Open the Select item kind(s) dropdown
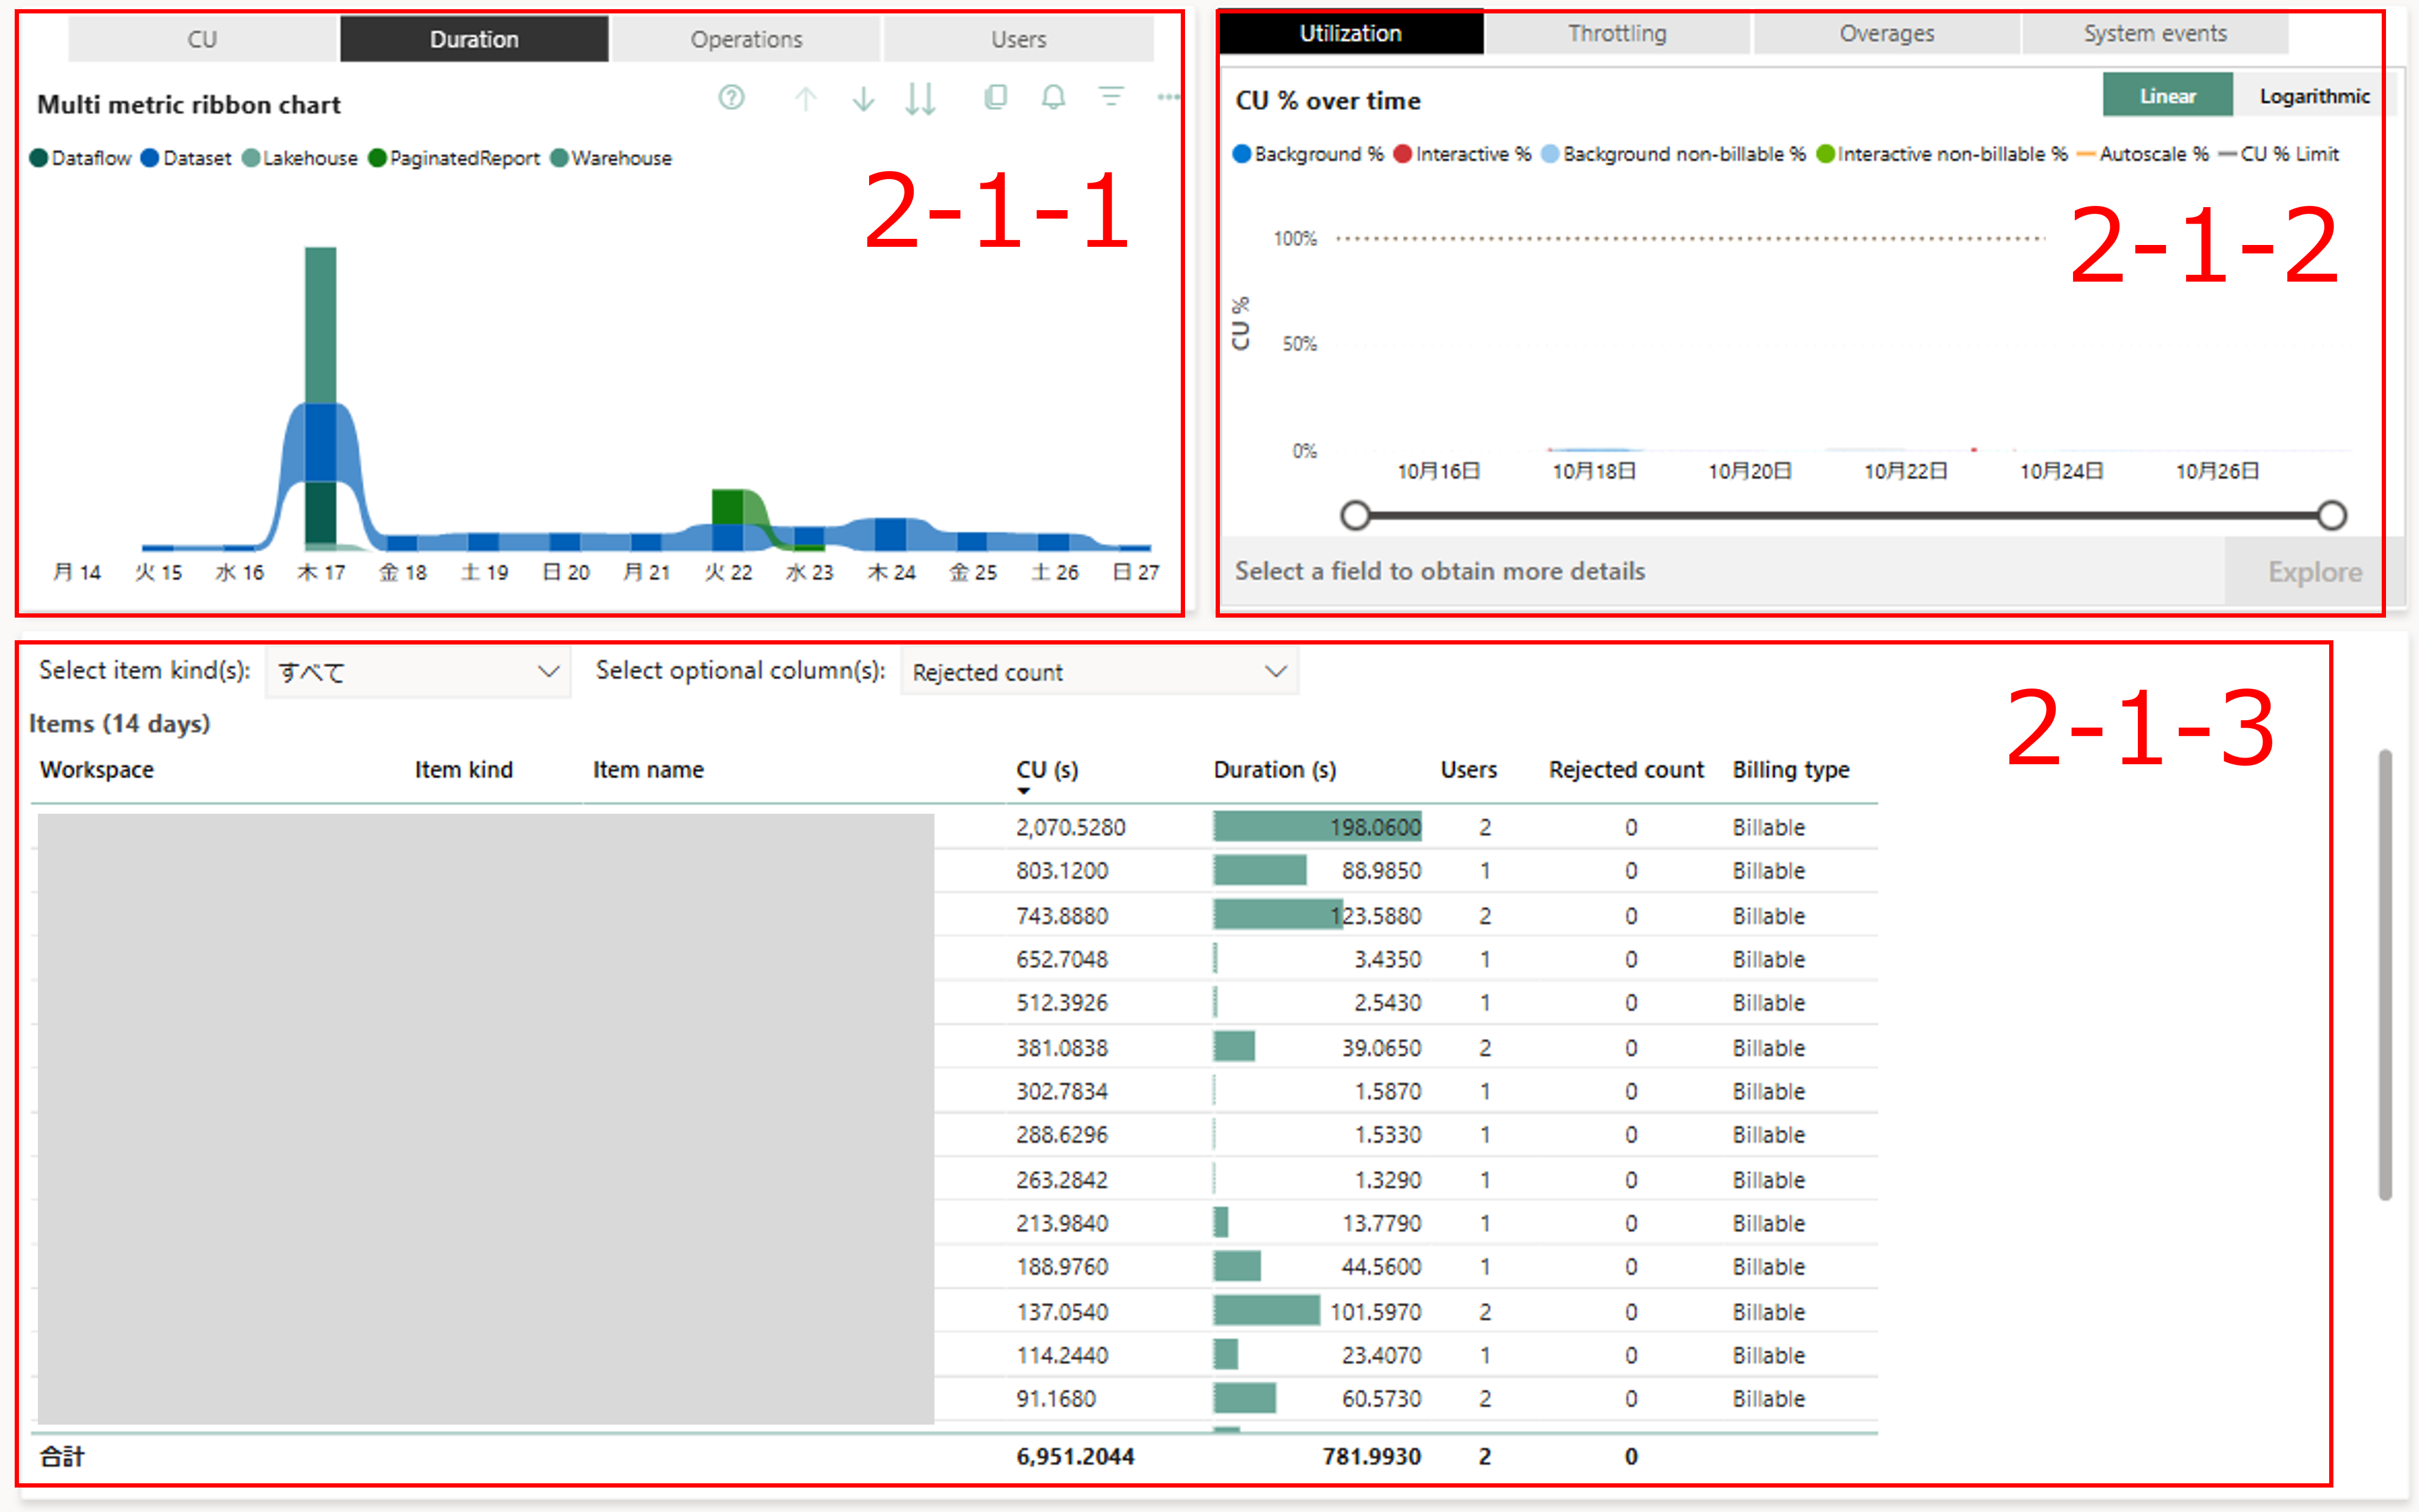This screenshot has height=1512, width=2419. click(417, 671)
